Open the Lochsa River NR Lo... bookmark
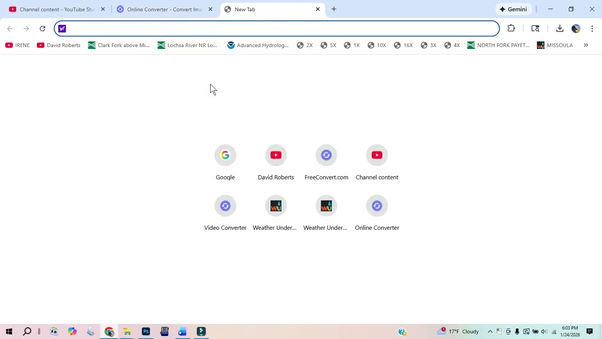The height and width of the screenshot is (339, 602). tap(188, 45)
